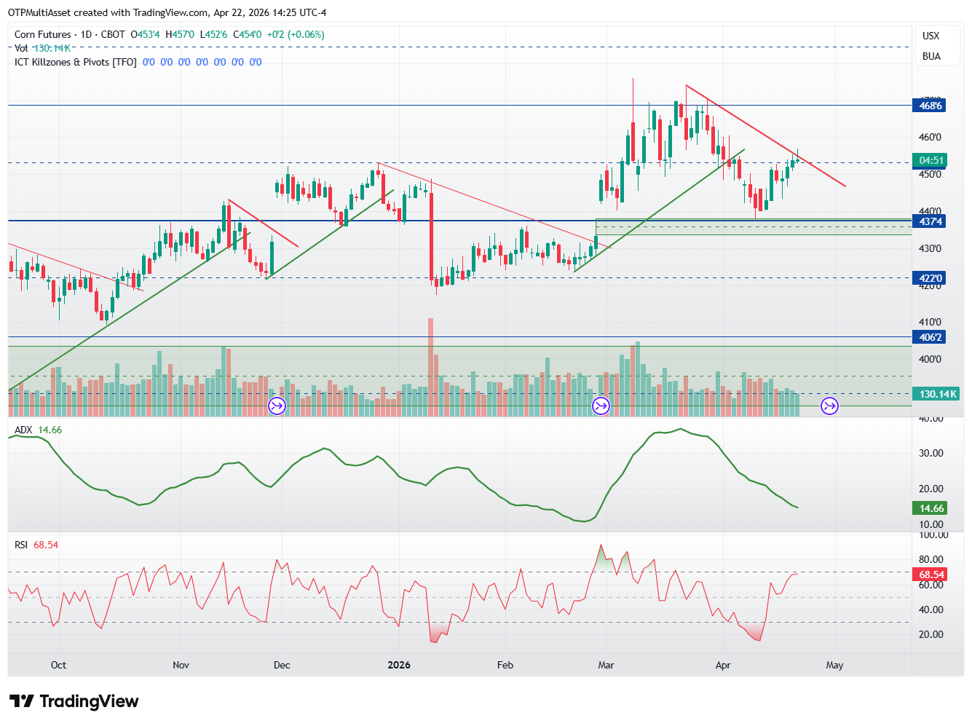
Task: Select the ICT Killzones & Pivots legend
Action: [x=76, y=62]
